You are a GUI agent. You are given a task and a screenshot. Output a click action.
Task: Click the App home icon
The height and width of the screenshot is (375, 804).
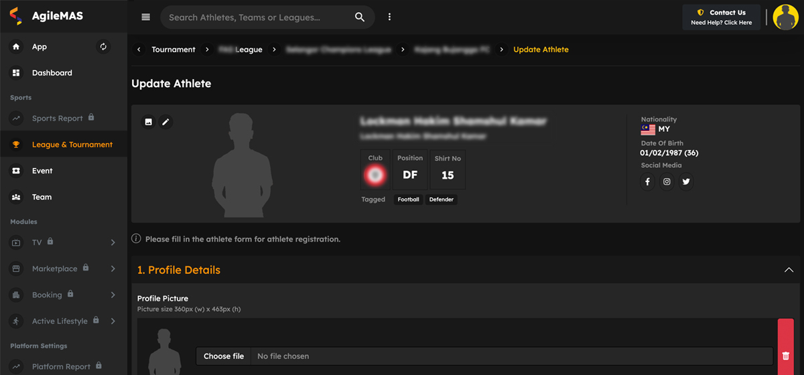coord(16,47)
